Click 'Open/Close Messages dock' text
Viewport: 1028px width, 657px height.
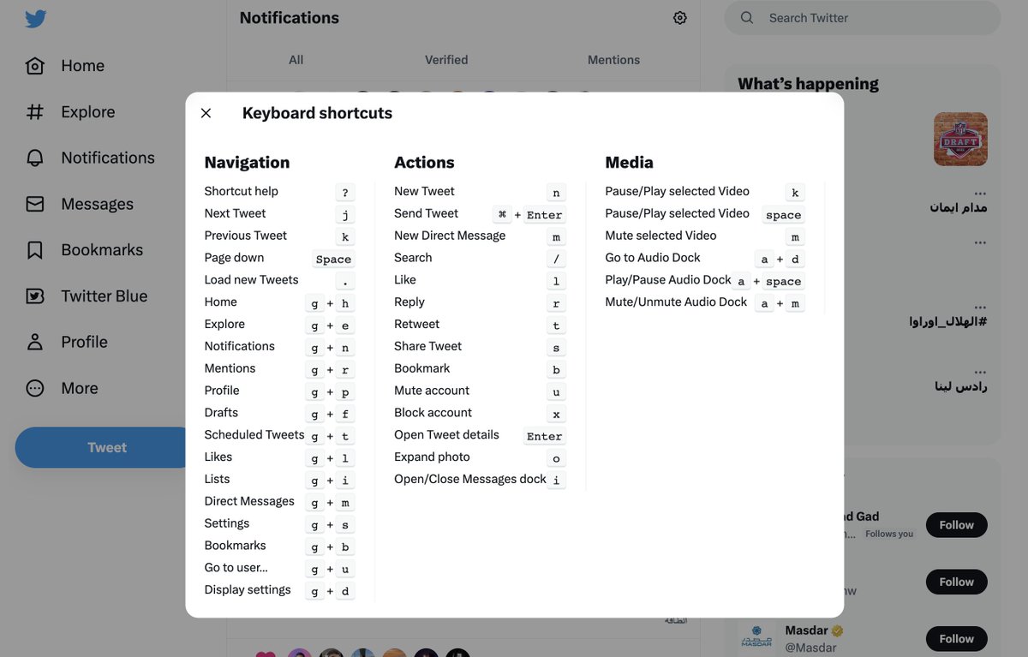[469, 480]
